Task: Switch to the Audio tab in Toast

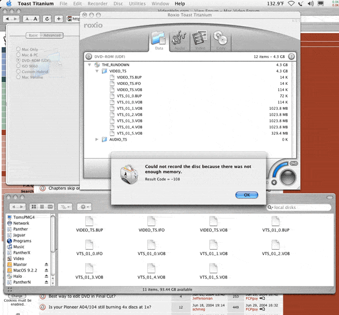Action: tap(179, 40)
